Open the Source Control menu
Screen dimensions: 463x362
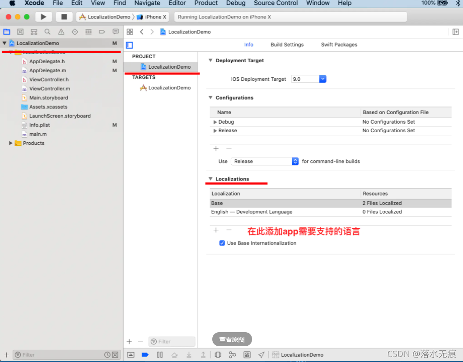coord(276,3)
